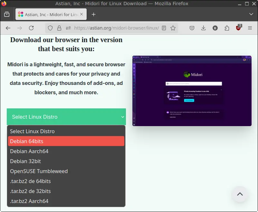The width and height of the screenshot is (258, 212).
Task: Select .tar.bz2 Aarch64 option
Action: (x=66, y=201)
